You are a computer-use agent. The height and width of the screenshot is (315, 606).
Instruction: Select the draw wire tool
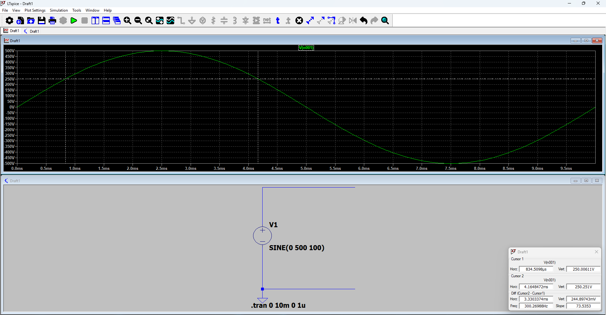181,21
